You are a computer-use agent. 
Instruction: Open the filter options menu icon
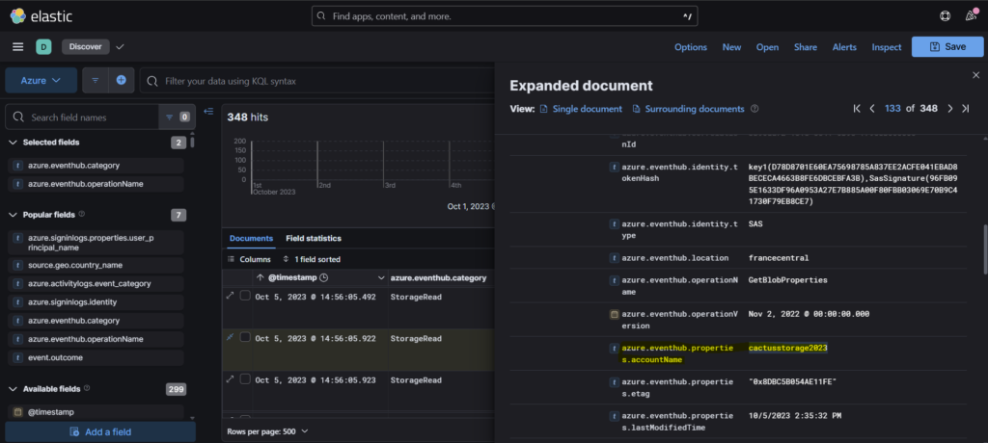point(96,81)
